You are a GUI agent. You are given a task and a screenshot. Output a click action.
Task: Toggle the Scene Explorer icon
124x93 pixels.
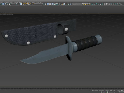point(48,4)
